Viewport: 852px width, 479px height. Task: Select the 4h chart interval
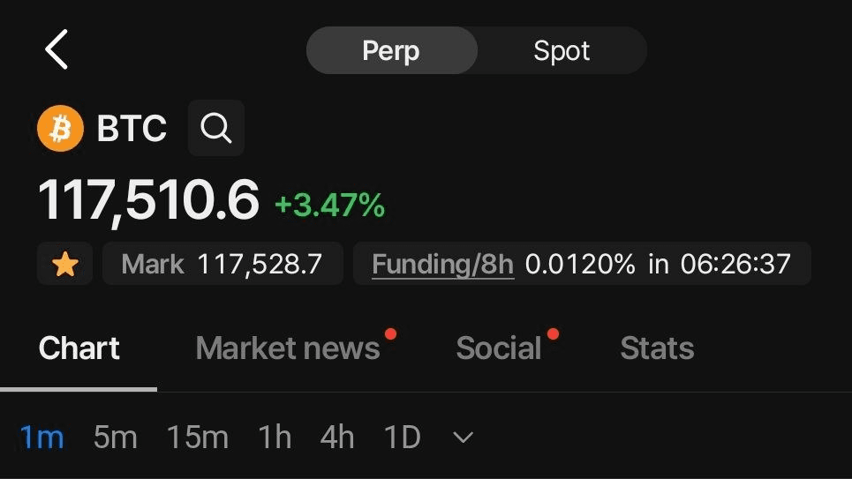coord(337,438)
